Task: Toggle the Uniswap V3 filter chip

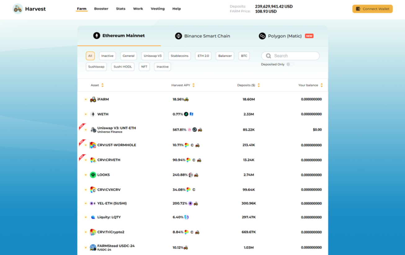Action: (153, 56)
